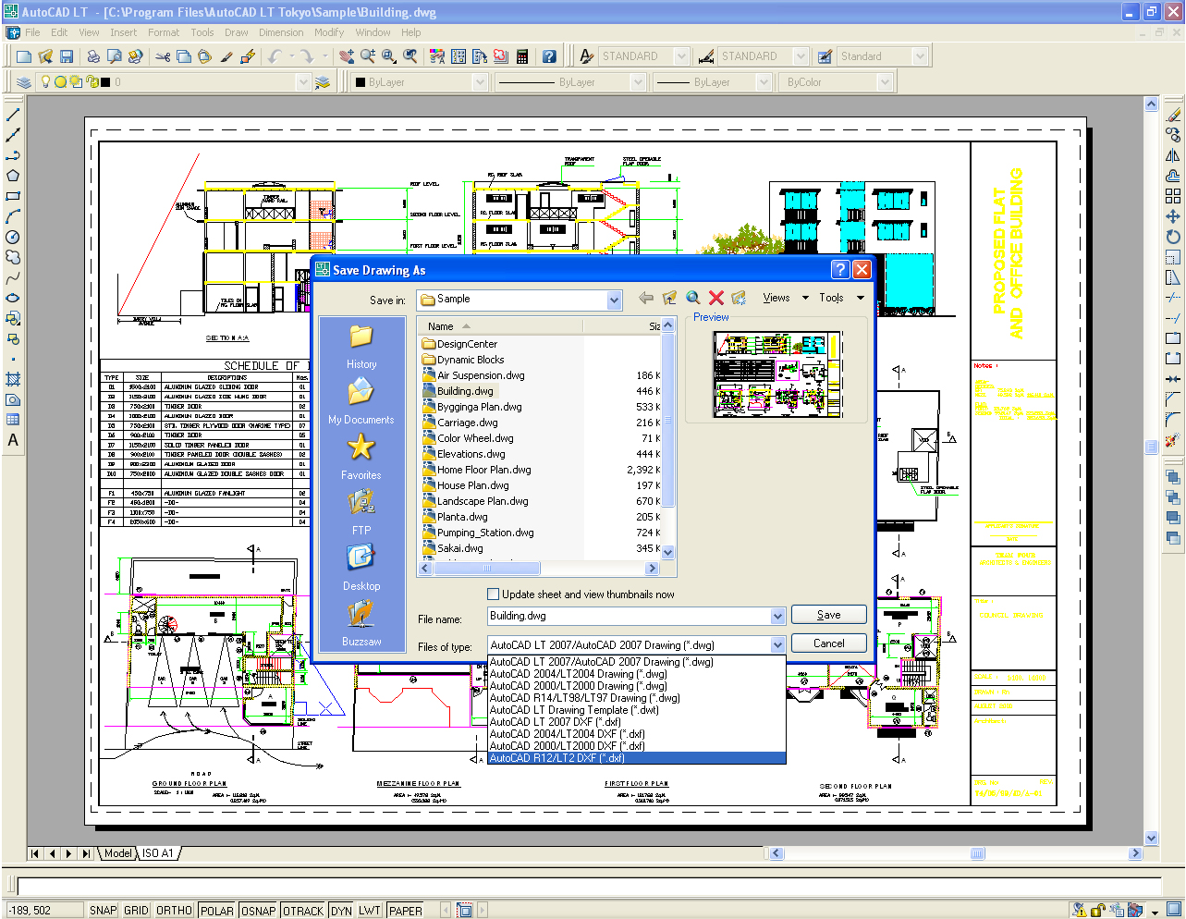Toggle OSNAP in the status bar

tap(259, 911)
